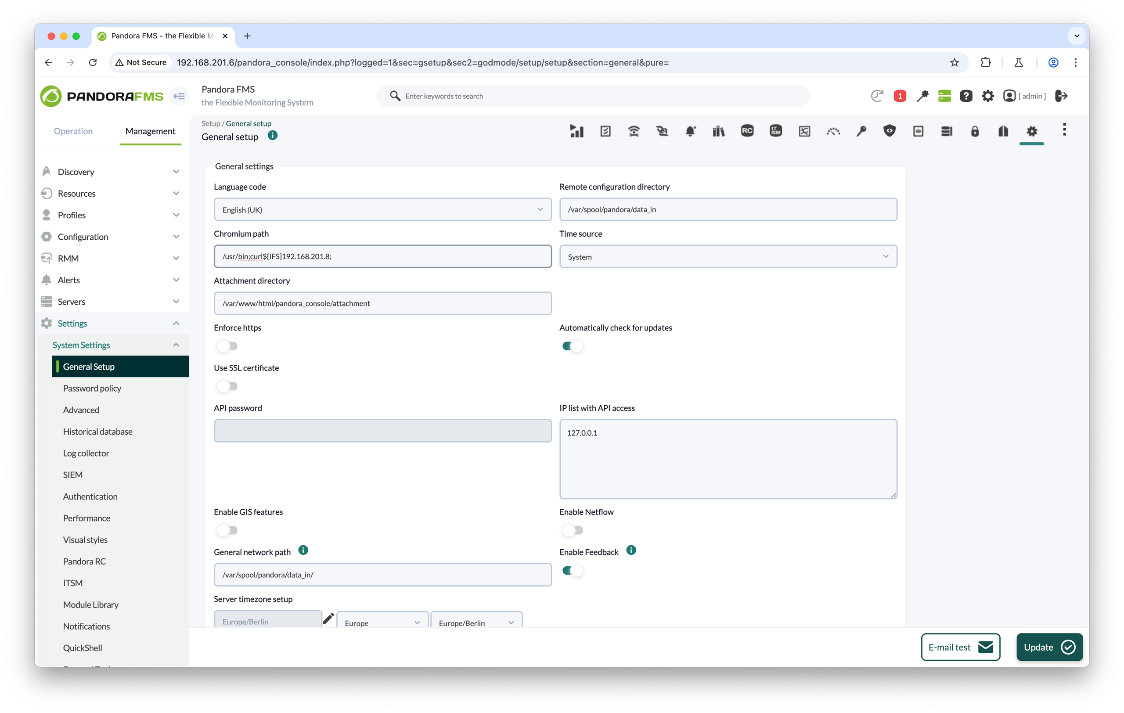Open the key authentication setup icon

point(861,131)
